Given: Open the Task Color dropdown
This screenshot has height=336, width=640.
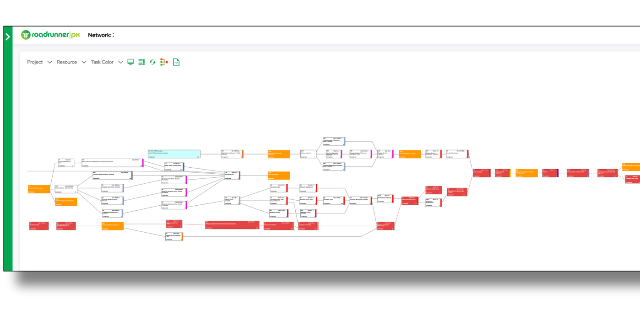Looking at the screenshot, I should [x=107, y=62].
